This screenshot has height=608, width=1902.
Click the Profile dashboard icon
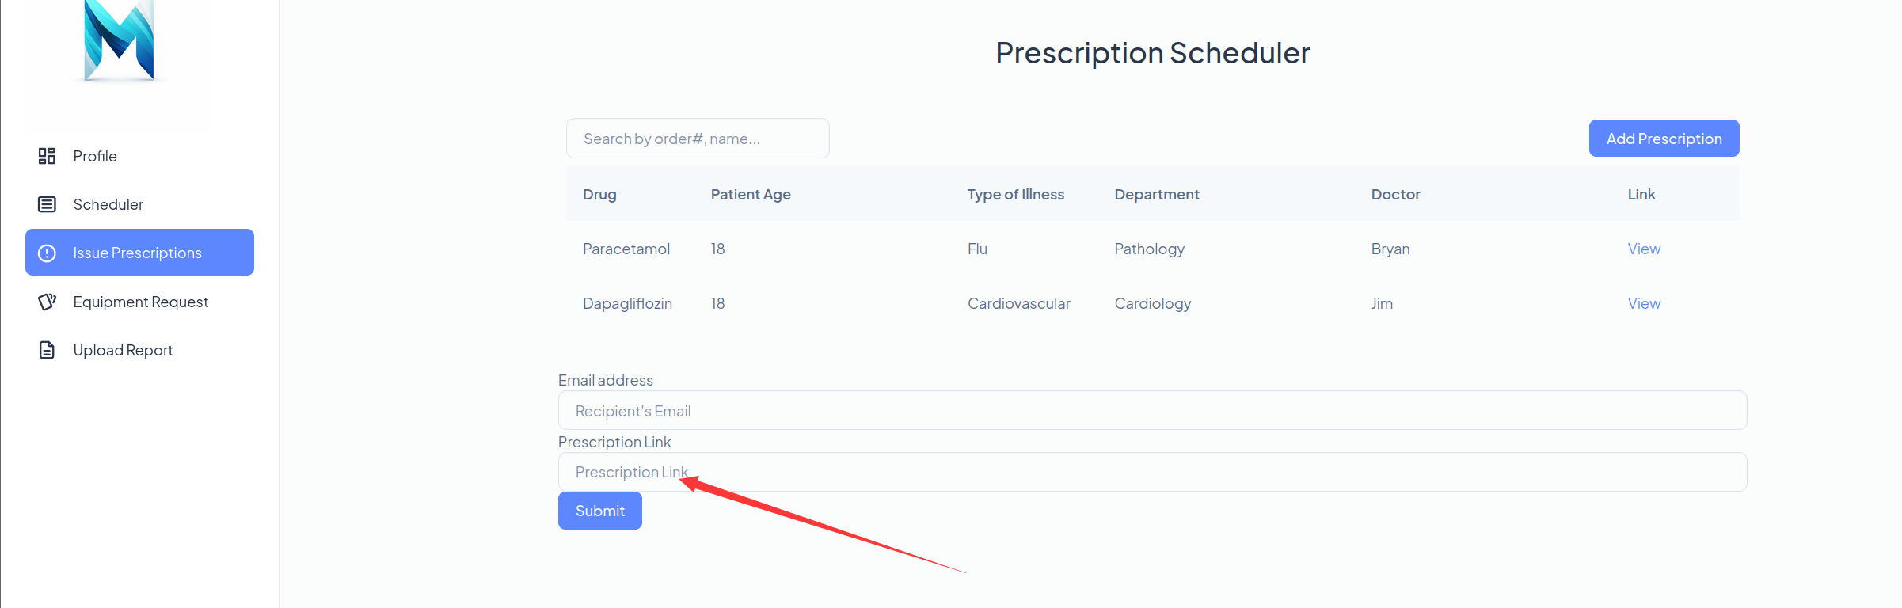coord(47,156)
